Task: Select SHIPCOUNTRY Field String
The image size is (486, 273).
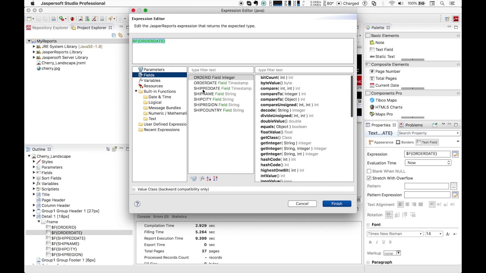Action: coord(219,110)
